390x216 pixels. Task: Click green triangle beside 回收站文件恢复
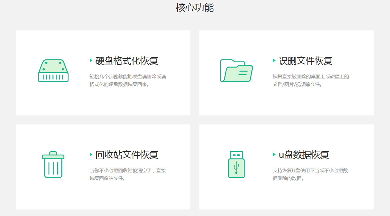click(91, 155)
